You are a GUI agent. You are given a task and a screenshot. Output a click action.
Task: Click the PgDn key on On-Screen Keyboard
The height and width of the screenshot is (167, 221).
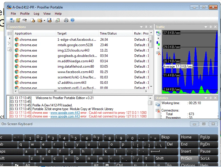[x=209, y=145]
